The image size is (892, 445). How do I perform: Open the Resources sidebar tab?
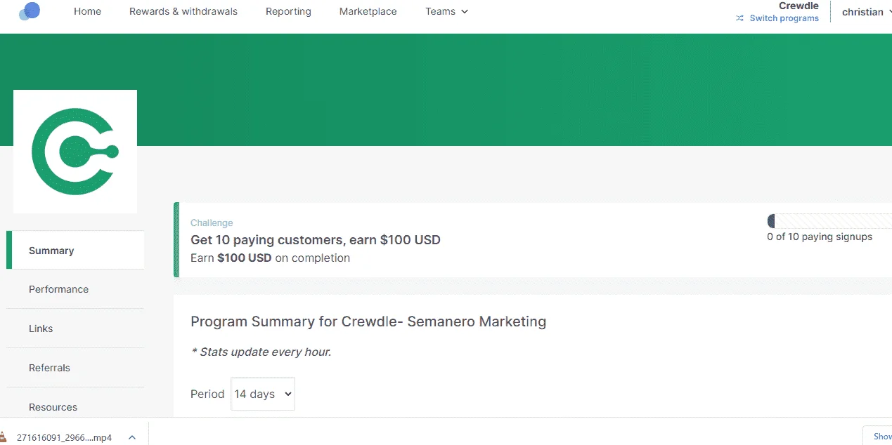pyautogui.click(x=75, y=406)
